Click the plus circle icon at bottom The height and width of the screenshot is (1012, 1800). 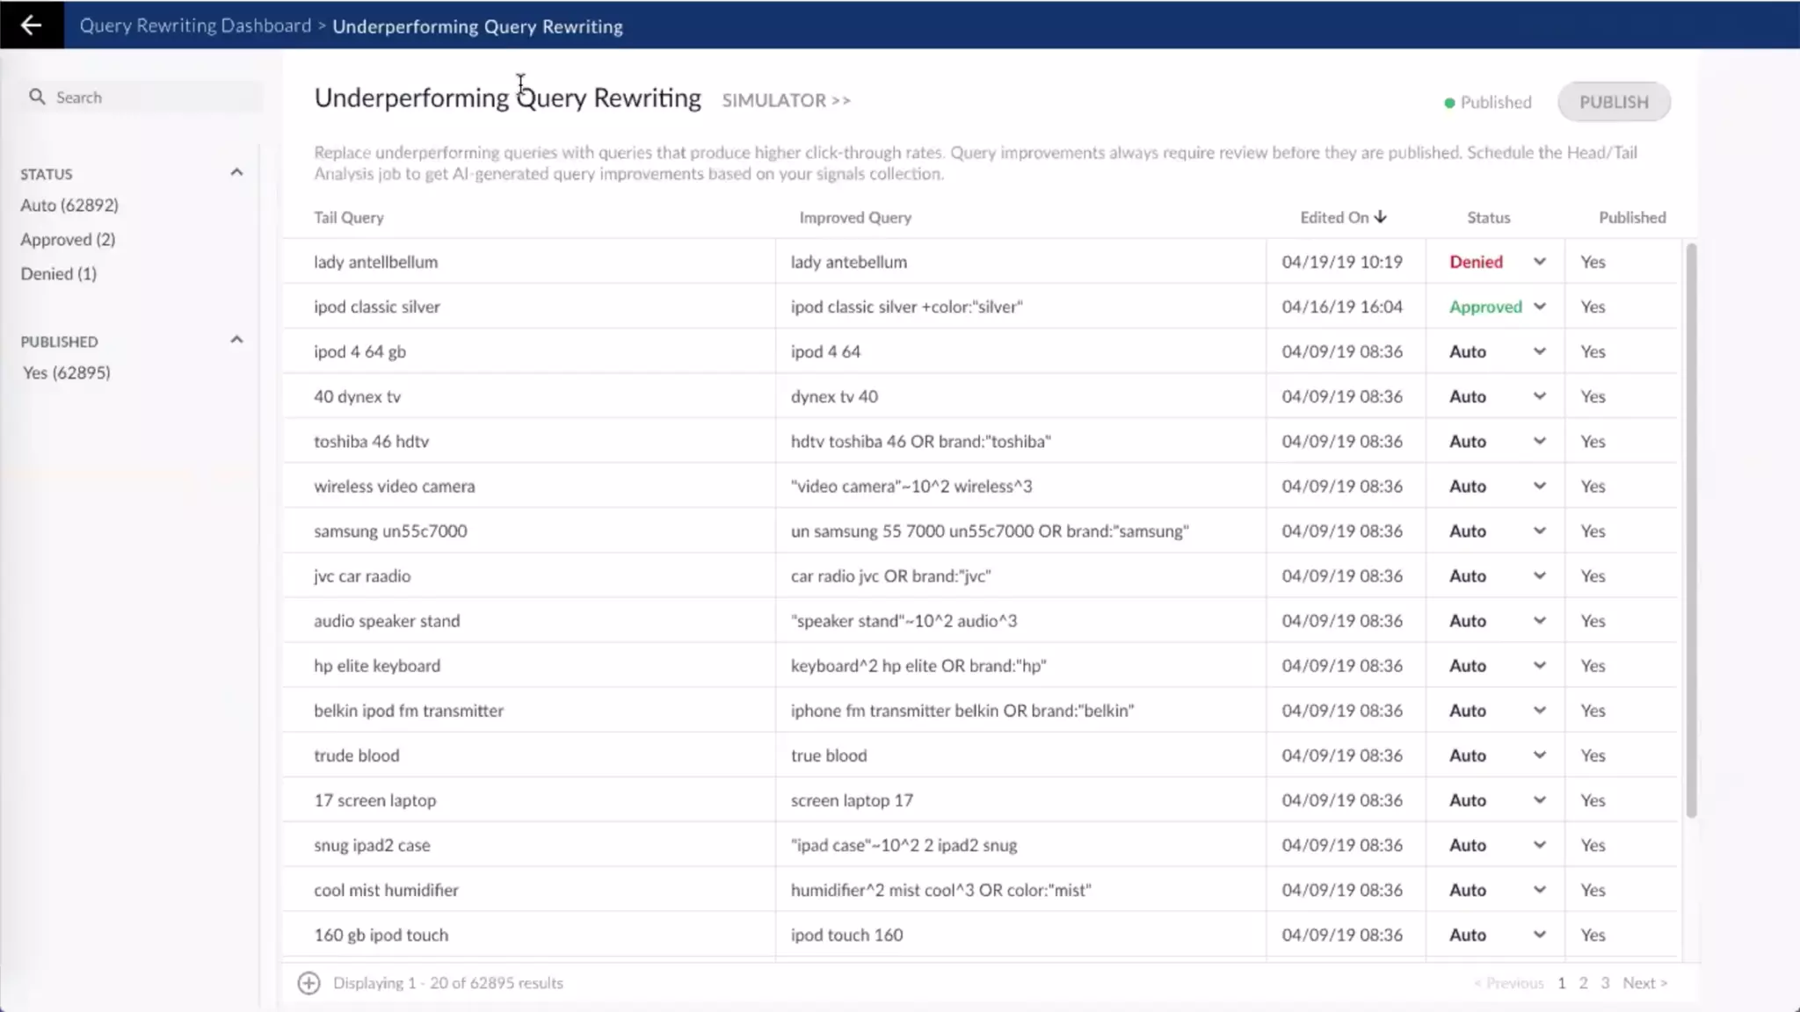tap(308, 983)
